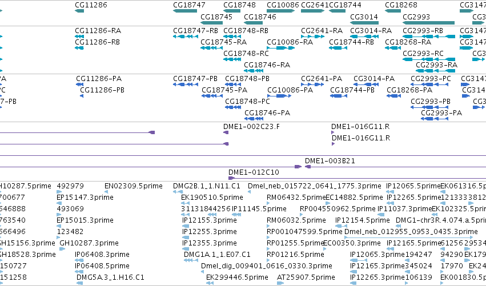
Task: Click protein CG2993-PB label
Action: 431,102
